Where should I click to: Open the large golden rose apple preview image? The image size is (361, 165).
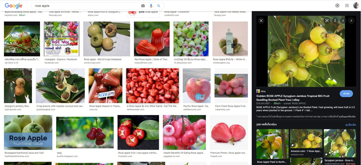pyautogui.click(x=306, y=51)
